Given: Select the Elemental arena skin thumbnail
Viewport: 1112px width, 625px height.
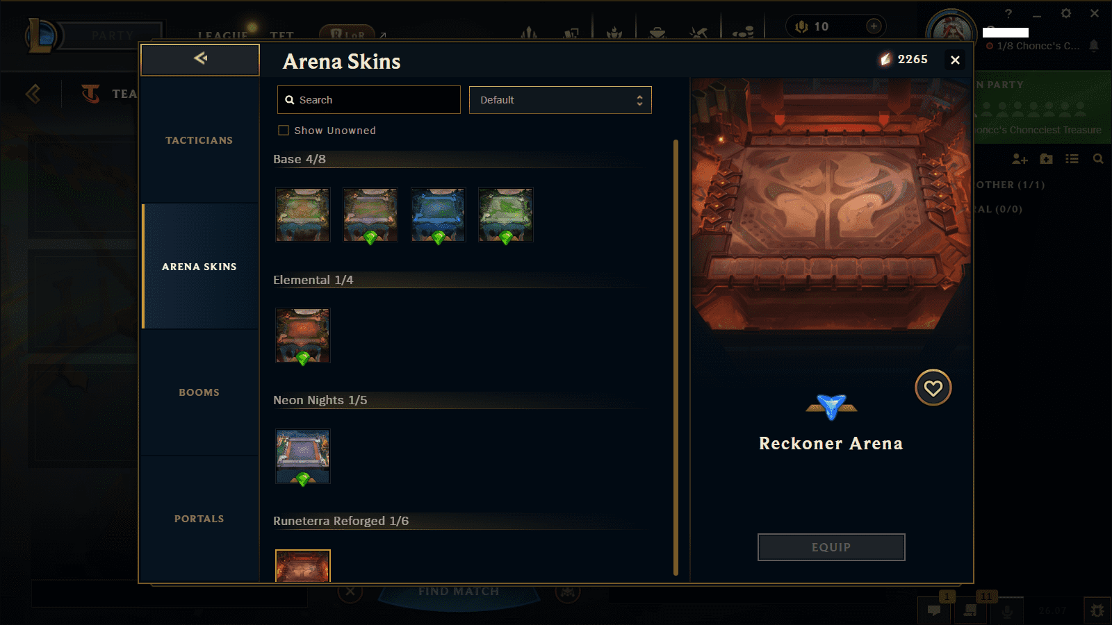Looking at the screenshot, I should tap(303, 335).
